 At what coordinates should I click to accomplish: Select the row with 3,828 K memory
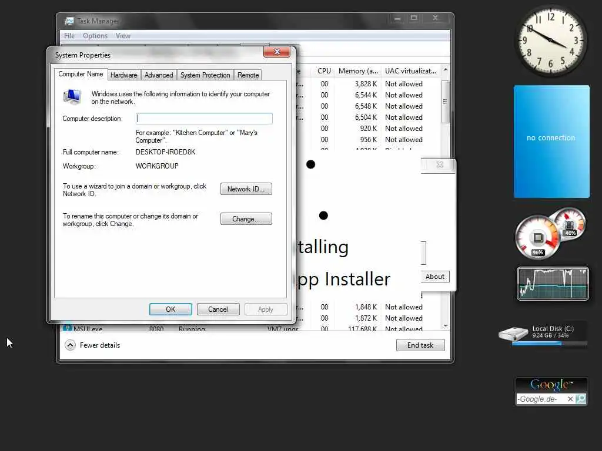pos(369,83)
